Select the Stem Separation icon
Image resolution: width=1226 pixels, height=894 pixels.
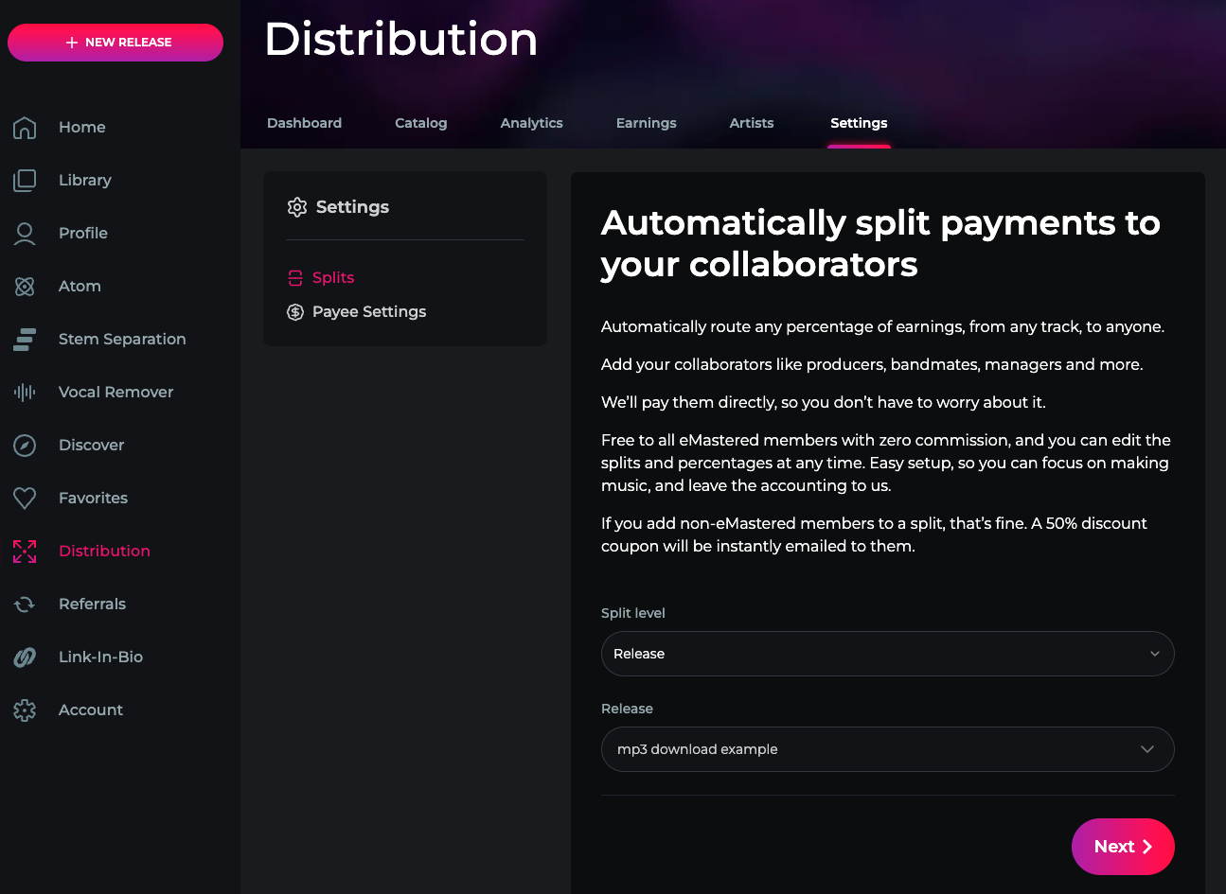point(25,340)
